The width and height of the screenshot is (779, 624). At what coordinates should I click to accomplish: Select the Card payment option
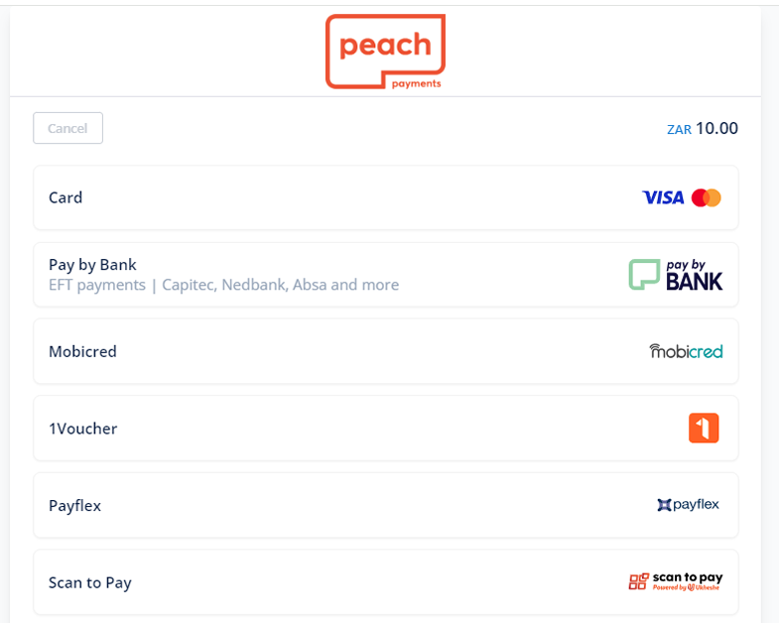(x=385, y=197)
